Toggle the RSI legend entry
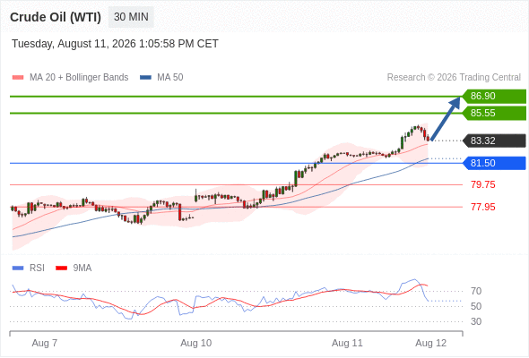Viewport: 529px width, 358px height. pyautogui.click(x=29, y=268)
